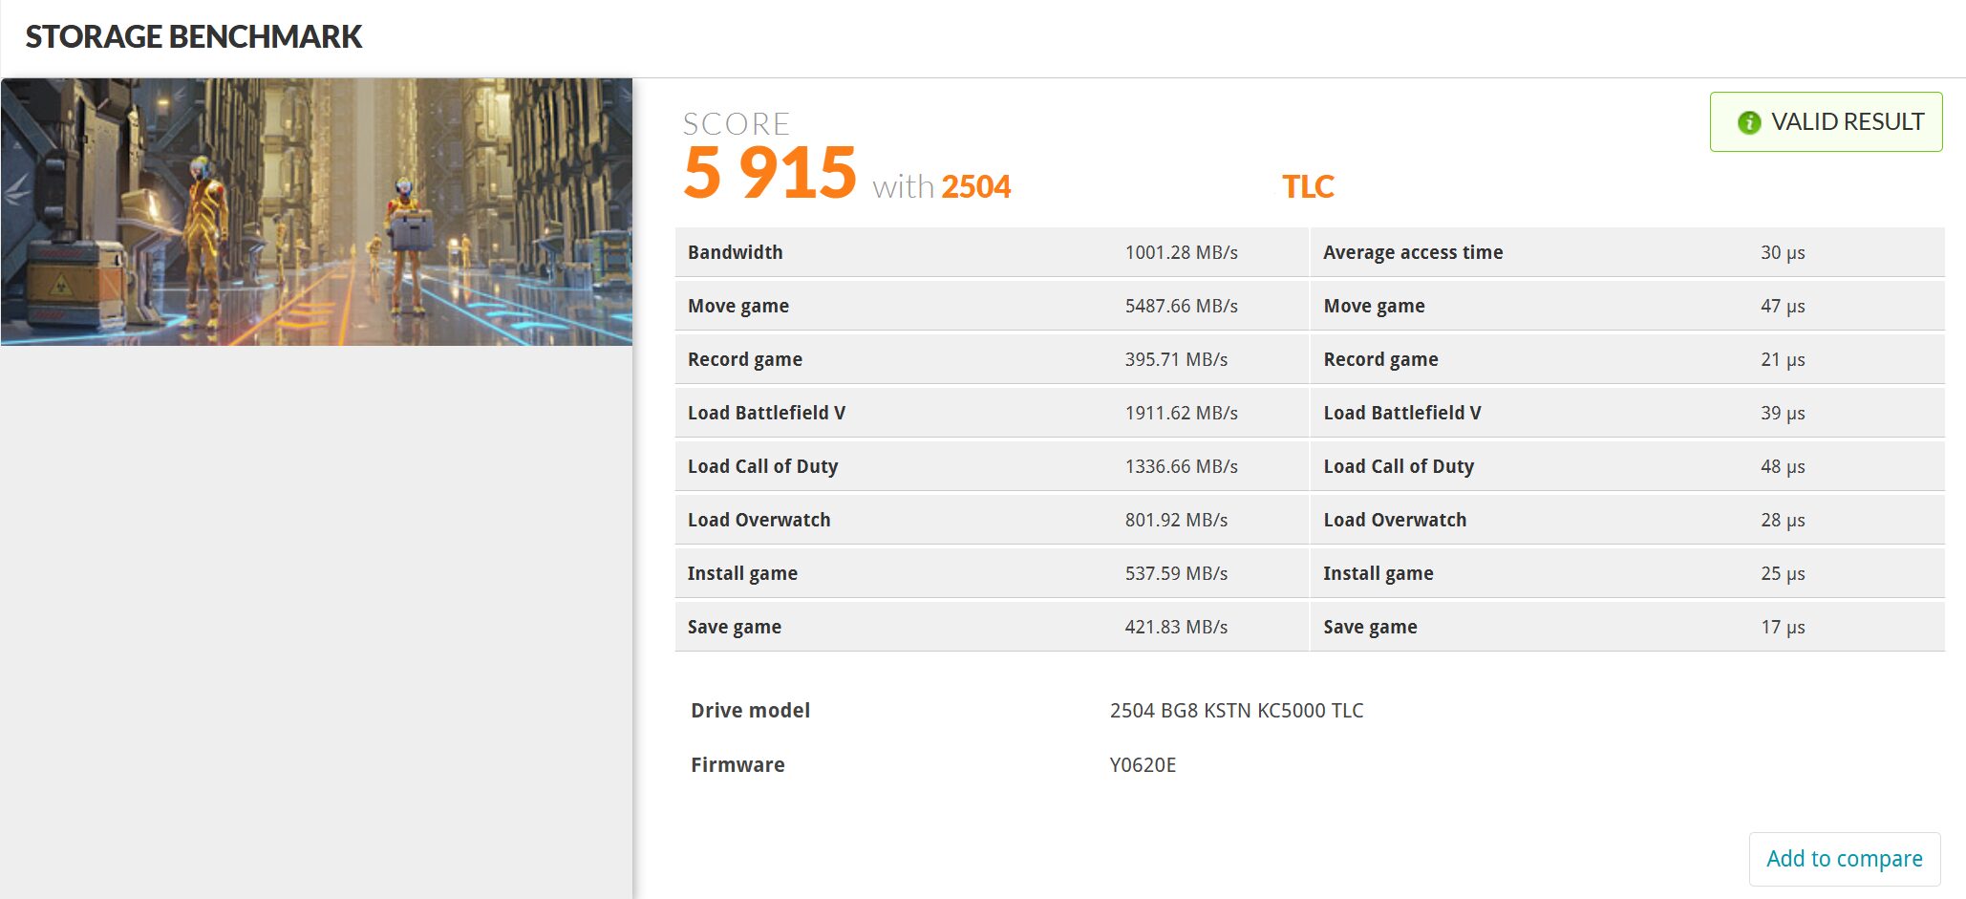Click the STORAGE BENCHMARK heading
Screen dimensions: 1966x899
point(194,36)
